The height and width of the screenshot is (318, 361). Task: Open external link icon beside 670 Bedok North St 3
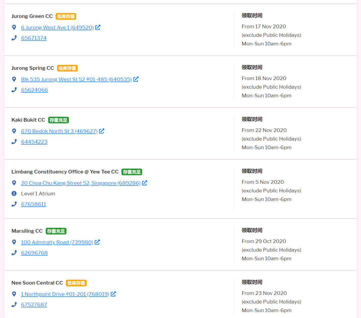102,131
